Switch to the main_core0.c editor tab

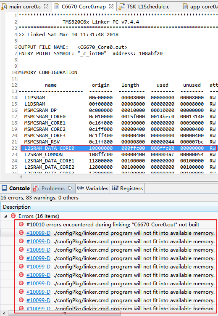[25, 7]
